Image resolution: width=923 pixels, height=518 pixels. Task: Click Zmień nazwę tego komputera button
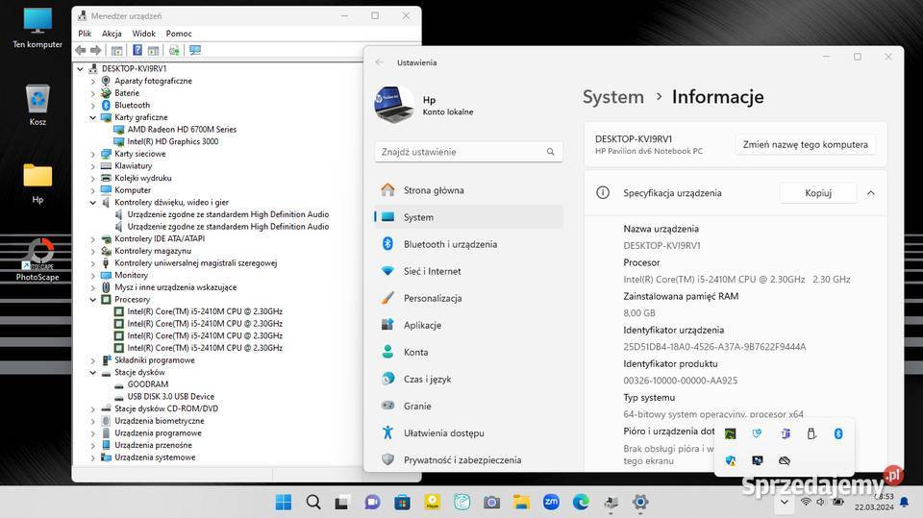pyautogui.click(x=806, y=145)
